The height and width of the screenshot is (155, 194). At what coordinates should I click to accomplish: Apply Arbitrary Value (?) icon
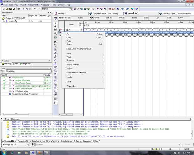point(55,91)
